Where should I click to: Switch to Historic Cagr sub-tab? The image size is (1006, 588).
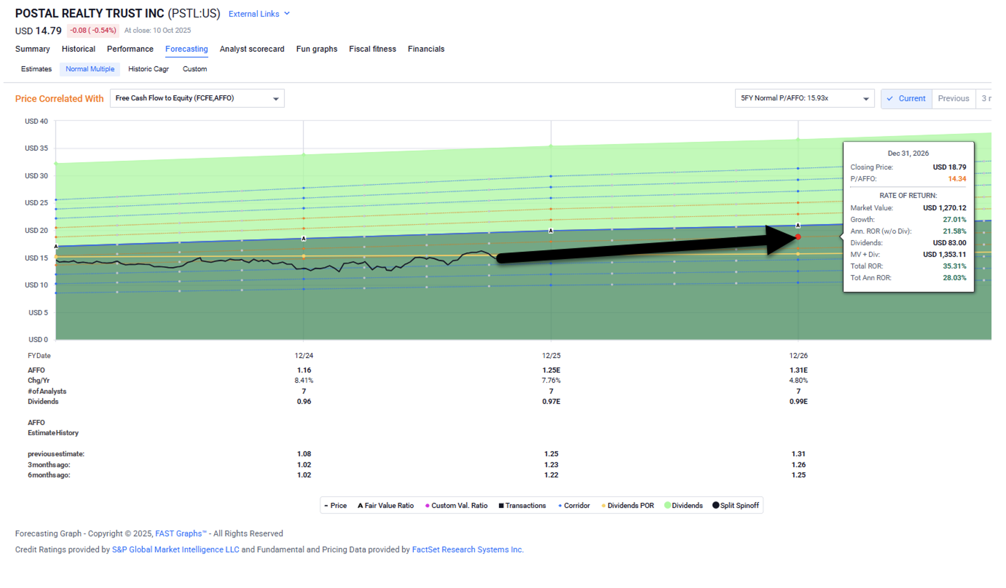click(x=148, y=69)
